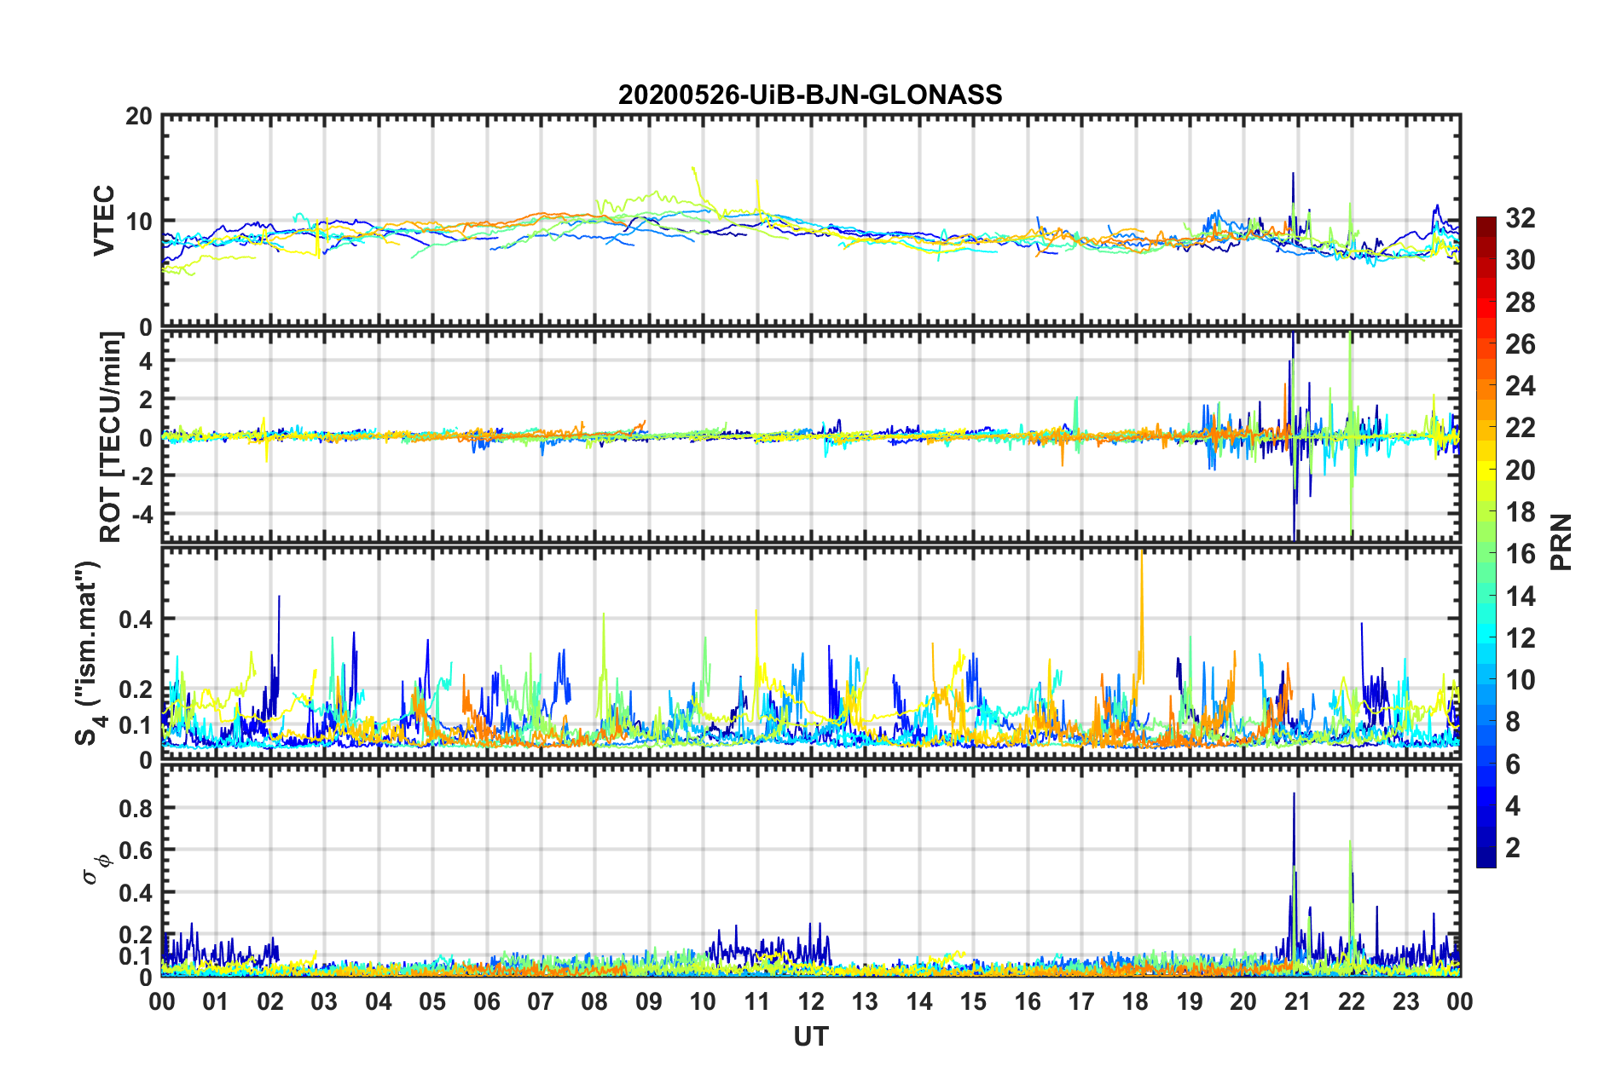The width and height of the screenshot is (1622, 1084).
Task: Click UT axis hour label 07
Action: (x=541, y=1001)
